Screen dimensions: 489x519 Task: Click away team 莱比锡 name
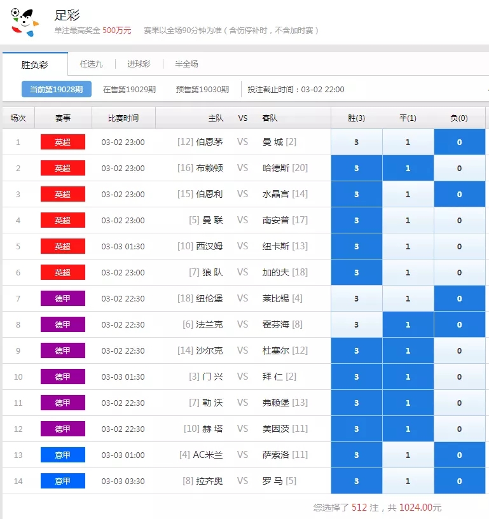pyautogui.click(x=275, y=298)
